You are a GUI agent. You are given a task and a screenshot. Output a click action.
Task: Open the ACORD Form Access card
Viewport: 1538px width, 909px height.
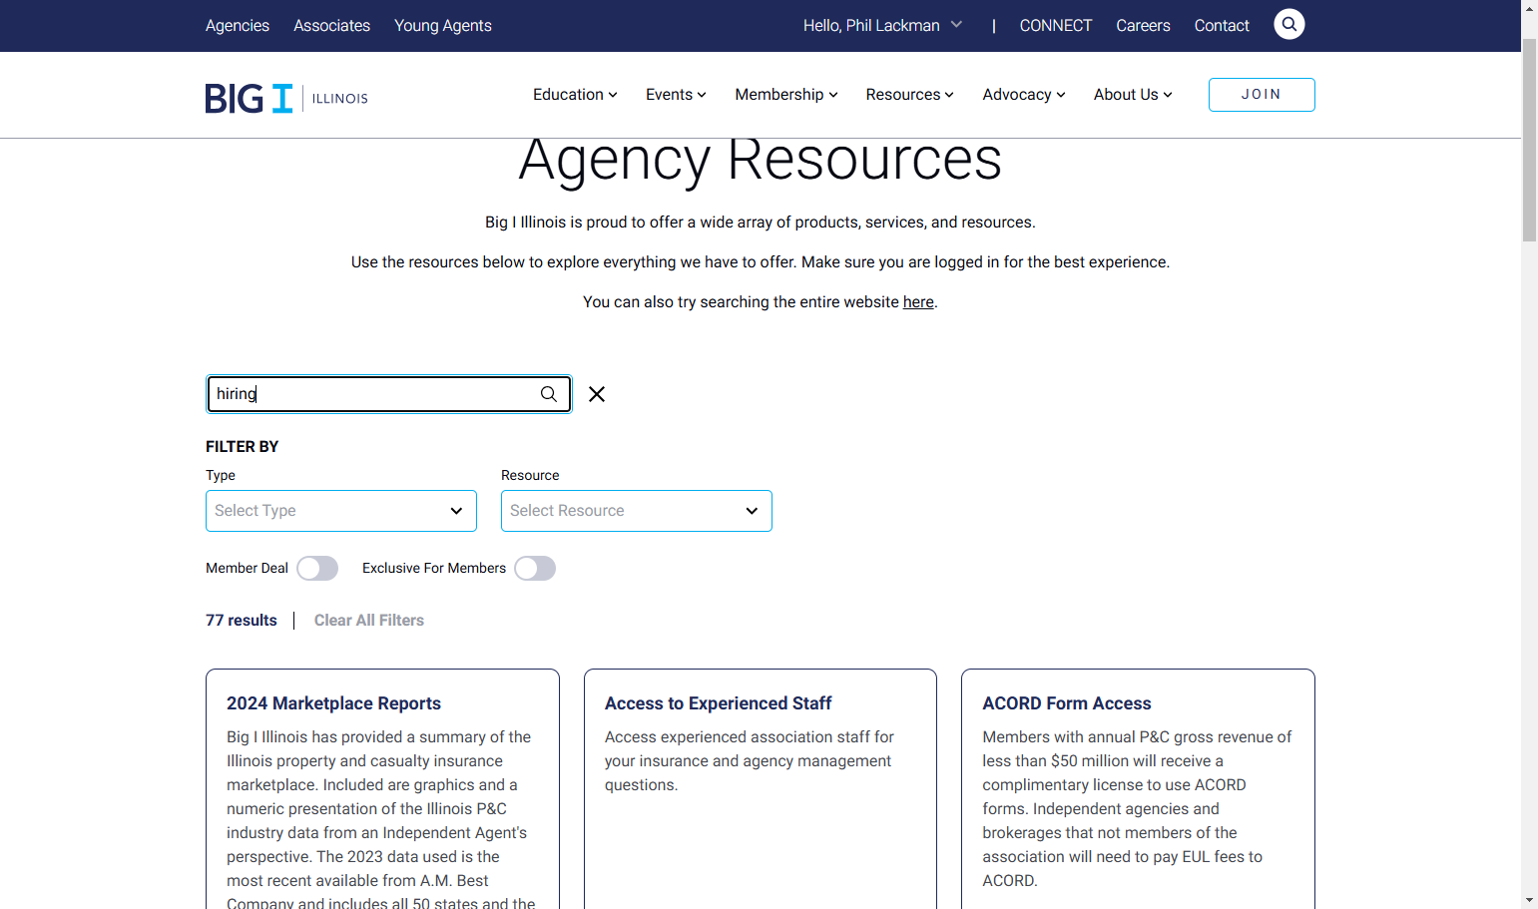1138,788
